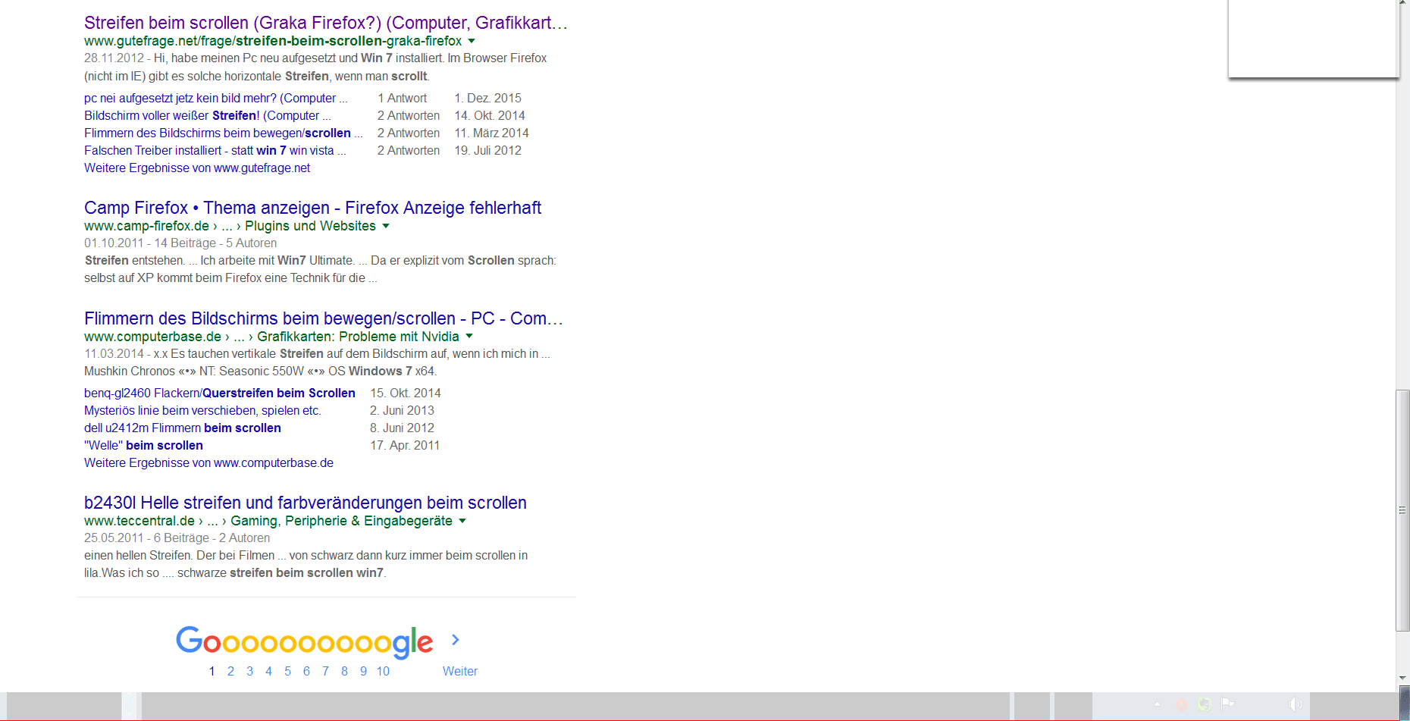The height and width of the screenshot is (721, 1410).
Task: Go to results page 9
Action: (363, 671)
